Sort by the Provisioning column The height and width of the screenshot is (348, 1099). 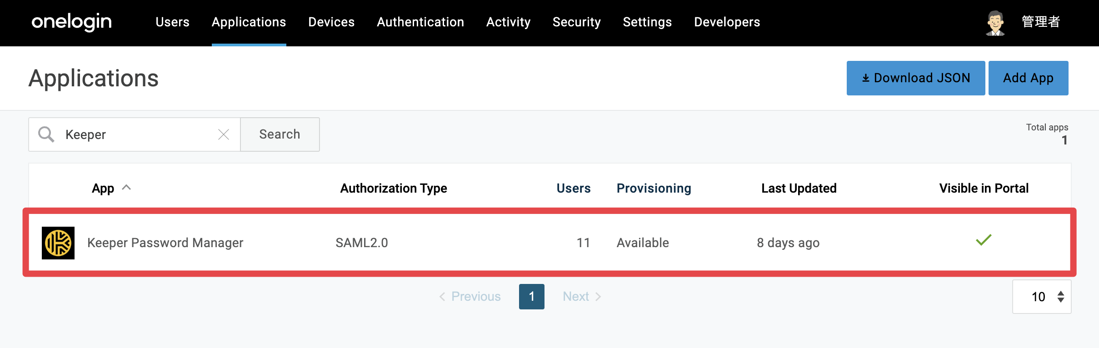click(654, 188)
